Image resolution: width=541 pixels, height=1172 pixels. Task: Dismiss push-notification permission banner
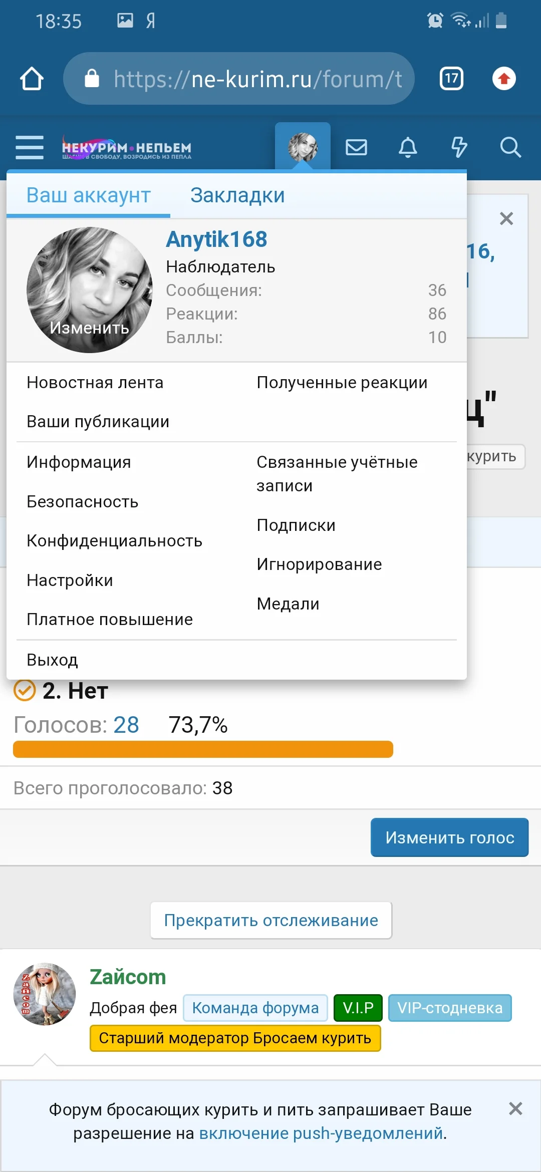[x=515, y=1108]
